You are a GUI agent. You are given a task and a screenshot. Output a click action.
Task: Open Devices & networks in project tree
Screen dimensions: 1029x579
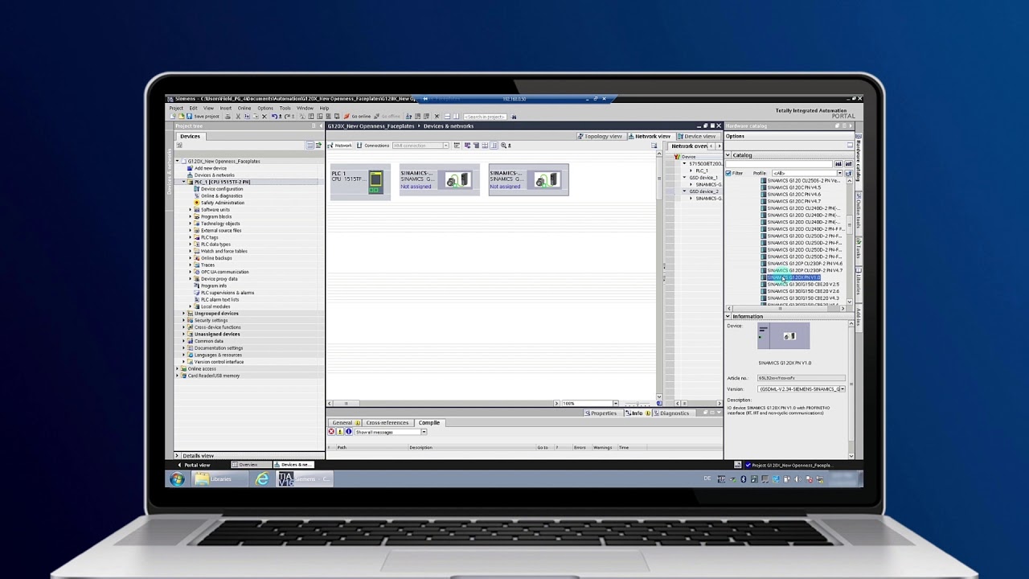point(215,175)
